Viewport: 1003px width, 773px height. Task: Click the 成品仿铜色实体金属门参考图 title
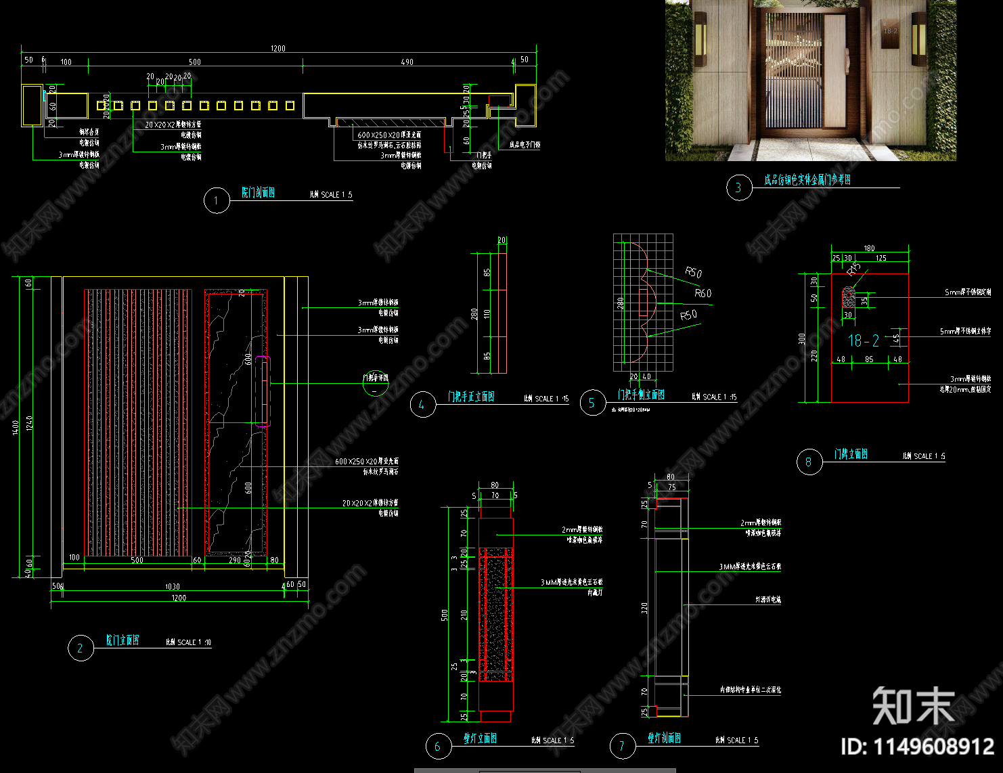point(807,180)
